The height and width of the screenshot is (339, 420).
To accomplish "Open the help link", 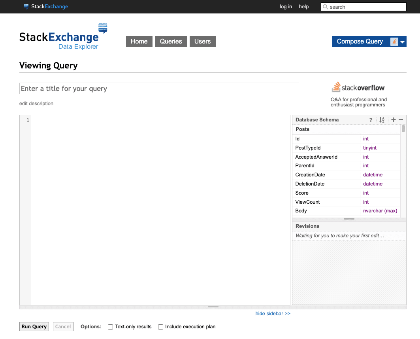I will pos(304,6).
